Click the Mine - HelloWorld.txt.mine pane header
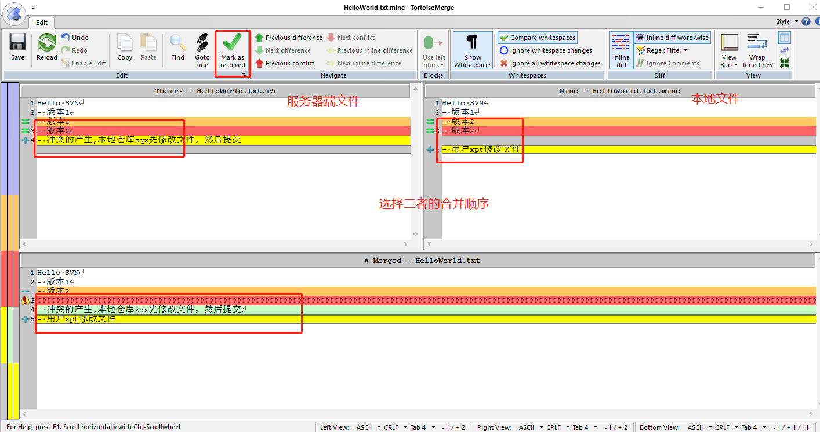The height and width of the screenshot is (432, 820). [619, 91]
